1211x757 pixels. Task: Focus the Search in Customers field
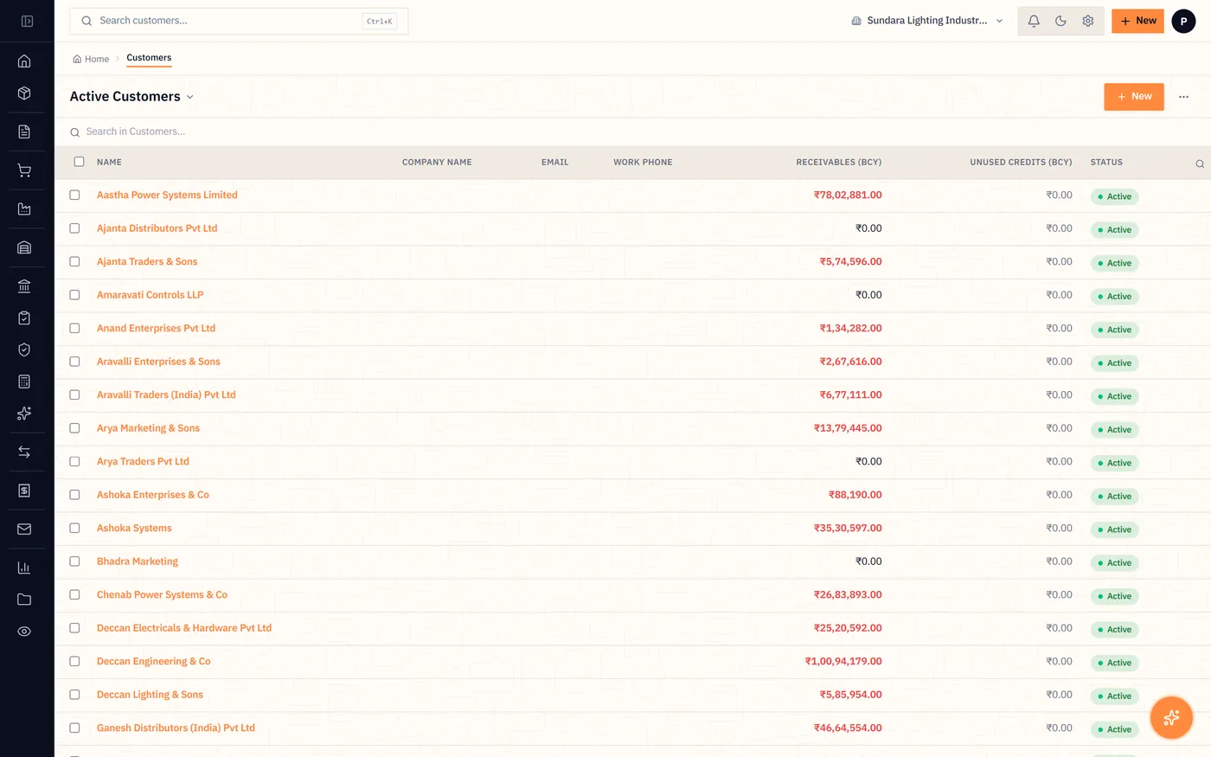[x=136, y=132]
